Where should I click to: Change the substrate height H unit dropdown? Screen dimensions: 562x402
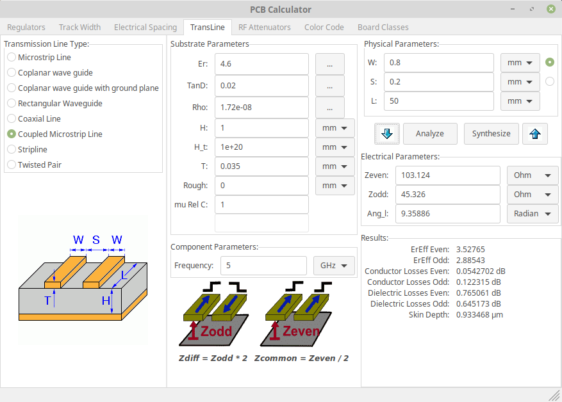(335, 128)
